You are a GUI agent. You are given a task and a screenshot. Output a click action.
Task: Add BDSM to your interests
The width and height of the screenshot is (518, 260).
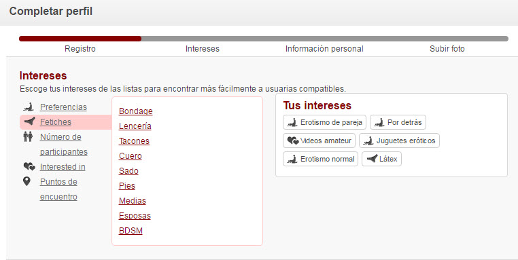(x=131, y=231)
